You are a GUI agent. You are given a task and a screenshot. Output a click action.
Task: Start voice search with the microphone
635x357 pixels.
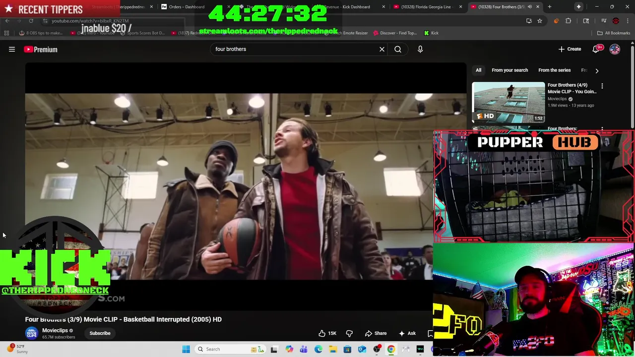(x=420, y=49)
